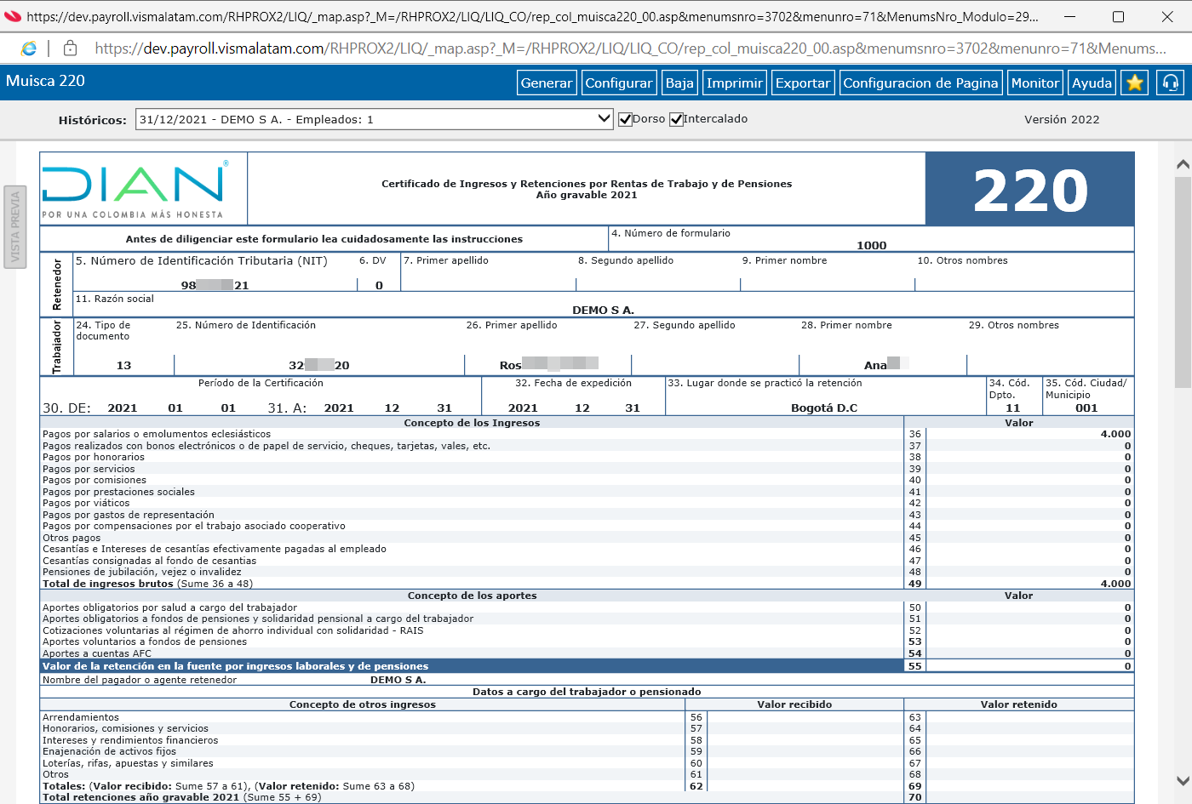
Task: Click the Cód. Municipio value 001
Action: click(1086, 408)
